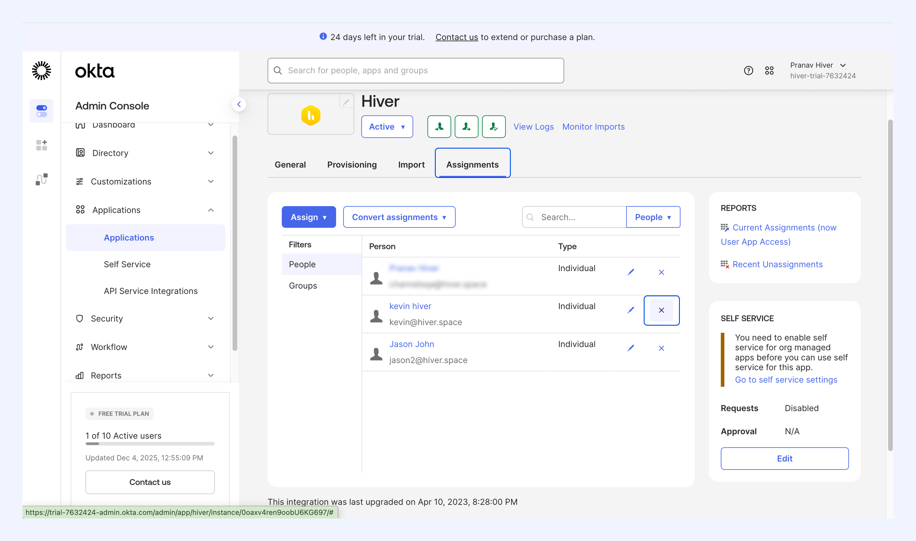Open Jason John's profile link

click(x=411, y=344)
